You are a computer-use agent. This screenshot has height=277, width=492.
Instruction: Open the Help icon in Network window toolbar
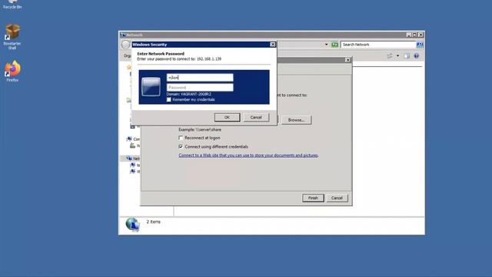[417, 56]
